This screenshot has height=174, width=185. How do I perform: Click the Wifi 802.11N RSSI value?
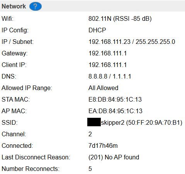[x=120, y=18]
